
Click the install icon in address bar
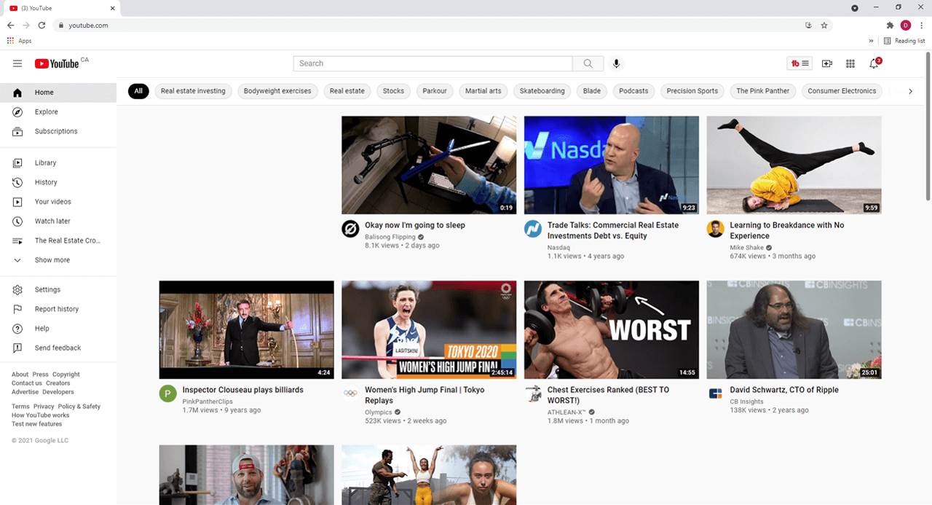click(808, 25)
